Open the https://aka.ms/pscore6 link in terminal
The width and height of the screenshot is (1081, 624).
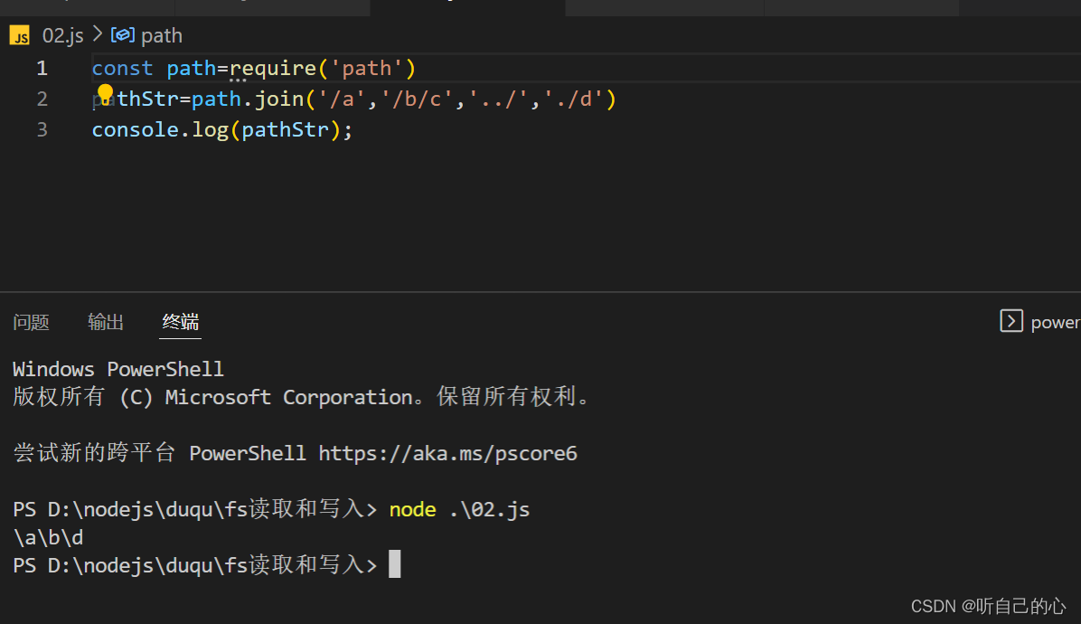448,454
